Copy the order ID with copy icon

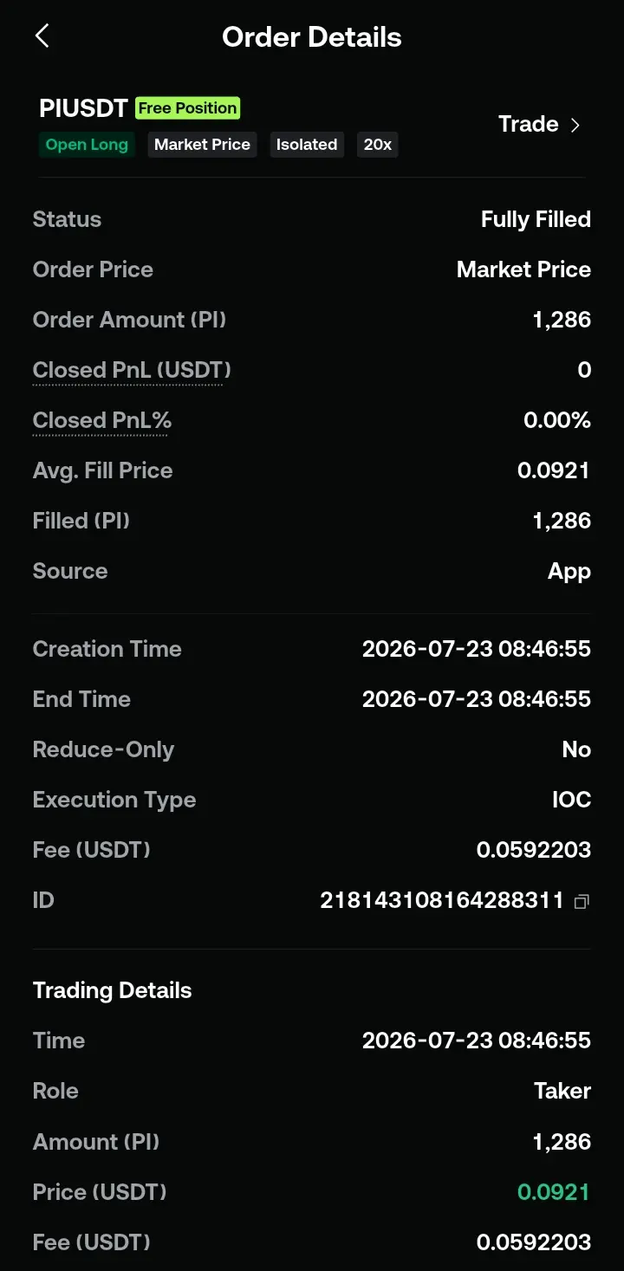tap(582, 902)
